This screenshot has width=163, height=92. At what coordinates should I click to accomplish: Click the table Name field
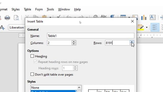pyautogui.click(x=91, y=36)
